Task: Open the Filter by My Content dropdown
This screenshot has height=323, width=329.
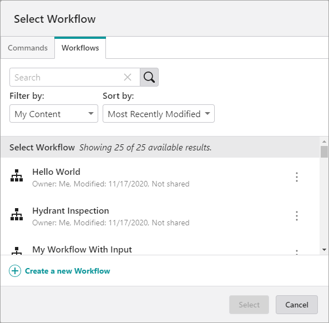Action: 54,114
